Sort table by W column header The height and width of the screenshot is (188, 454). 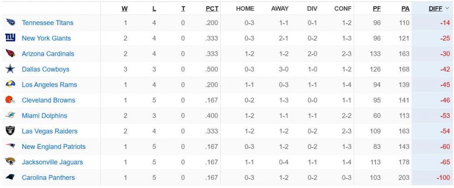point(125,9)
